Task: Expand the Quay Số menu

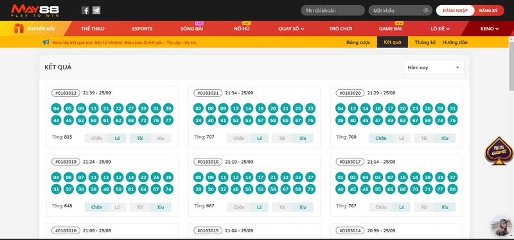Action: click(291, 28)
